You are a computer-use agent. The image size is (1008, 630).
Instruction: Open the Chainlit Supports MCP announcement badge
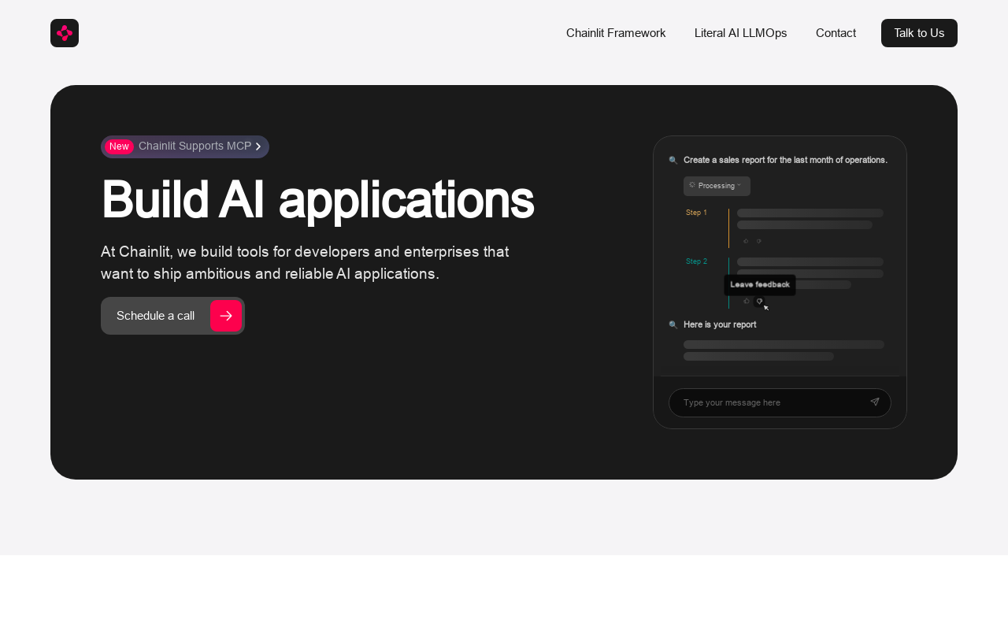[185, 146]
